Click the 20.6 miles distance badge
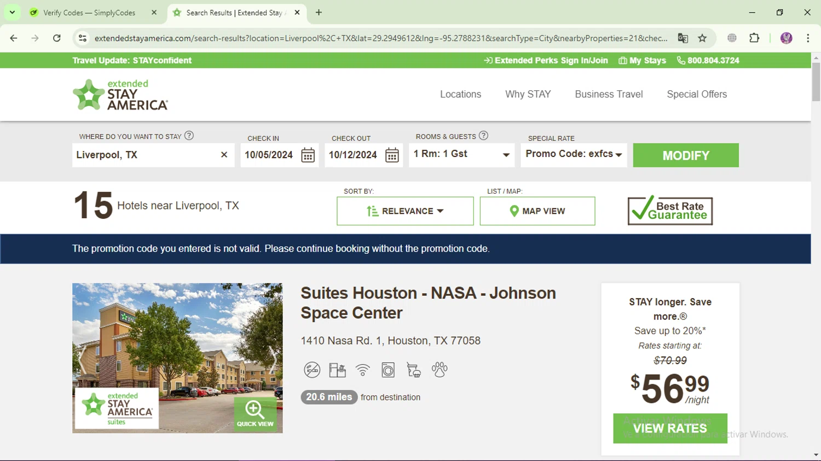821x461 pixels. 329,397
